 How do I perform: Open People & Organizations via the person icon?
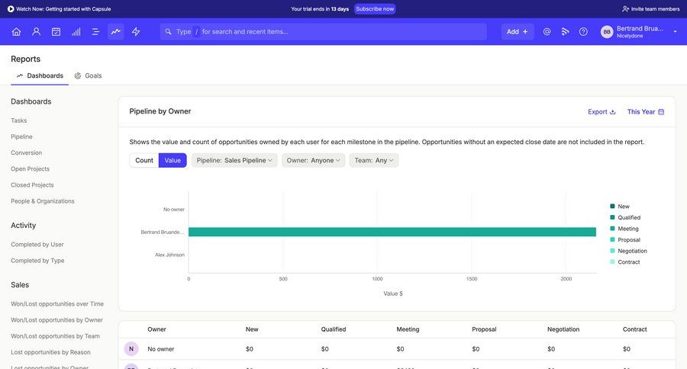tap(36, 32)
